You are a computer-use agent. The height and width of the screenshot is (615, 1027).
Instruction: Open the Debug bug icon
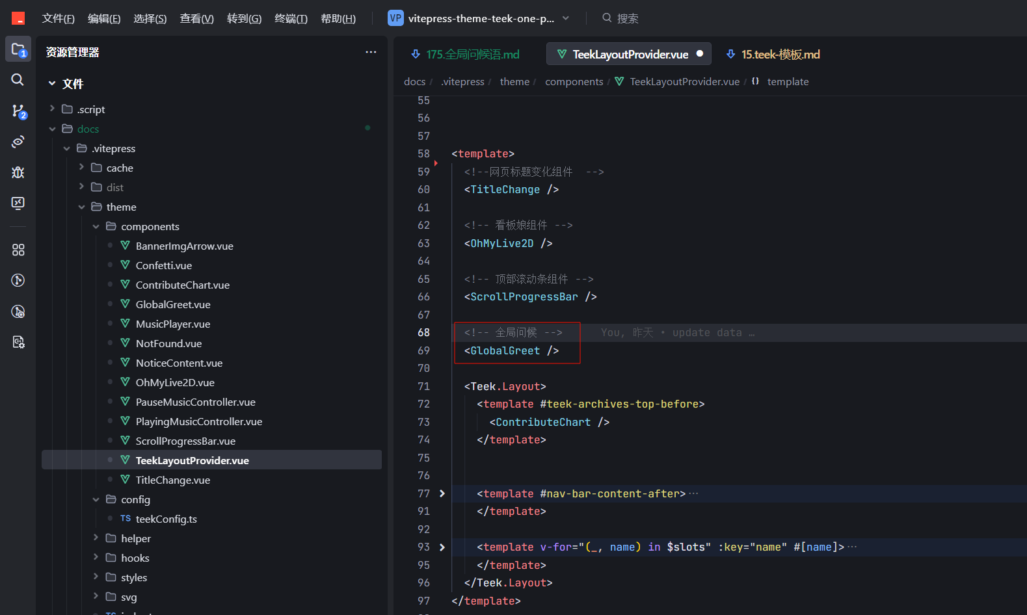pos(18,172)
